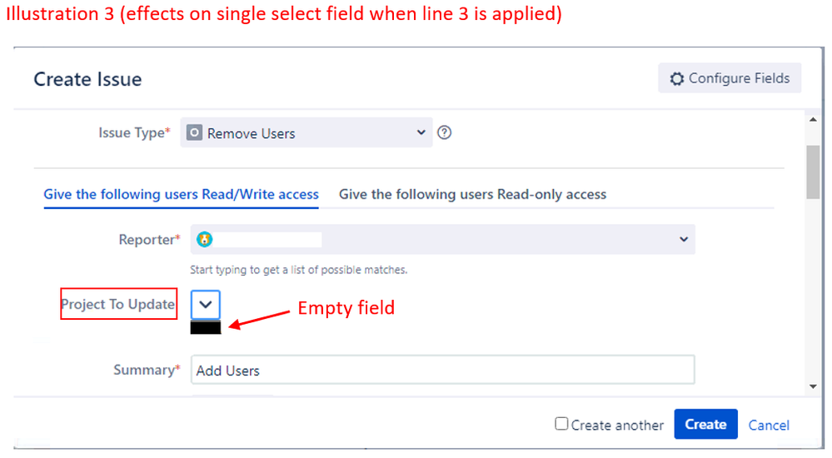
Task: Click the reporter avatar icon
Action: (204, 239)
